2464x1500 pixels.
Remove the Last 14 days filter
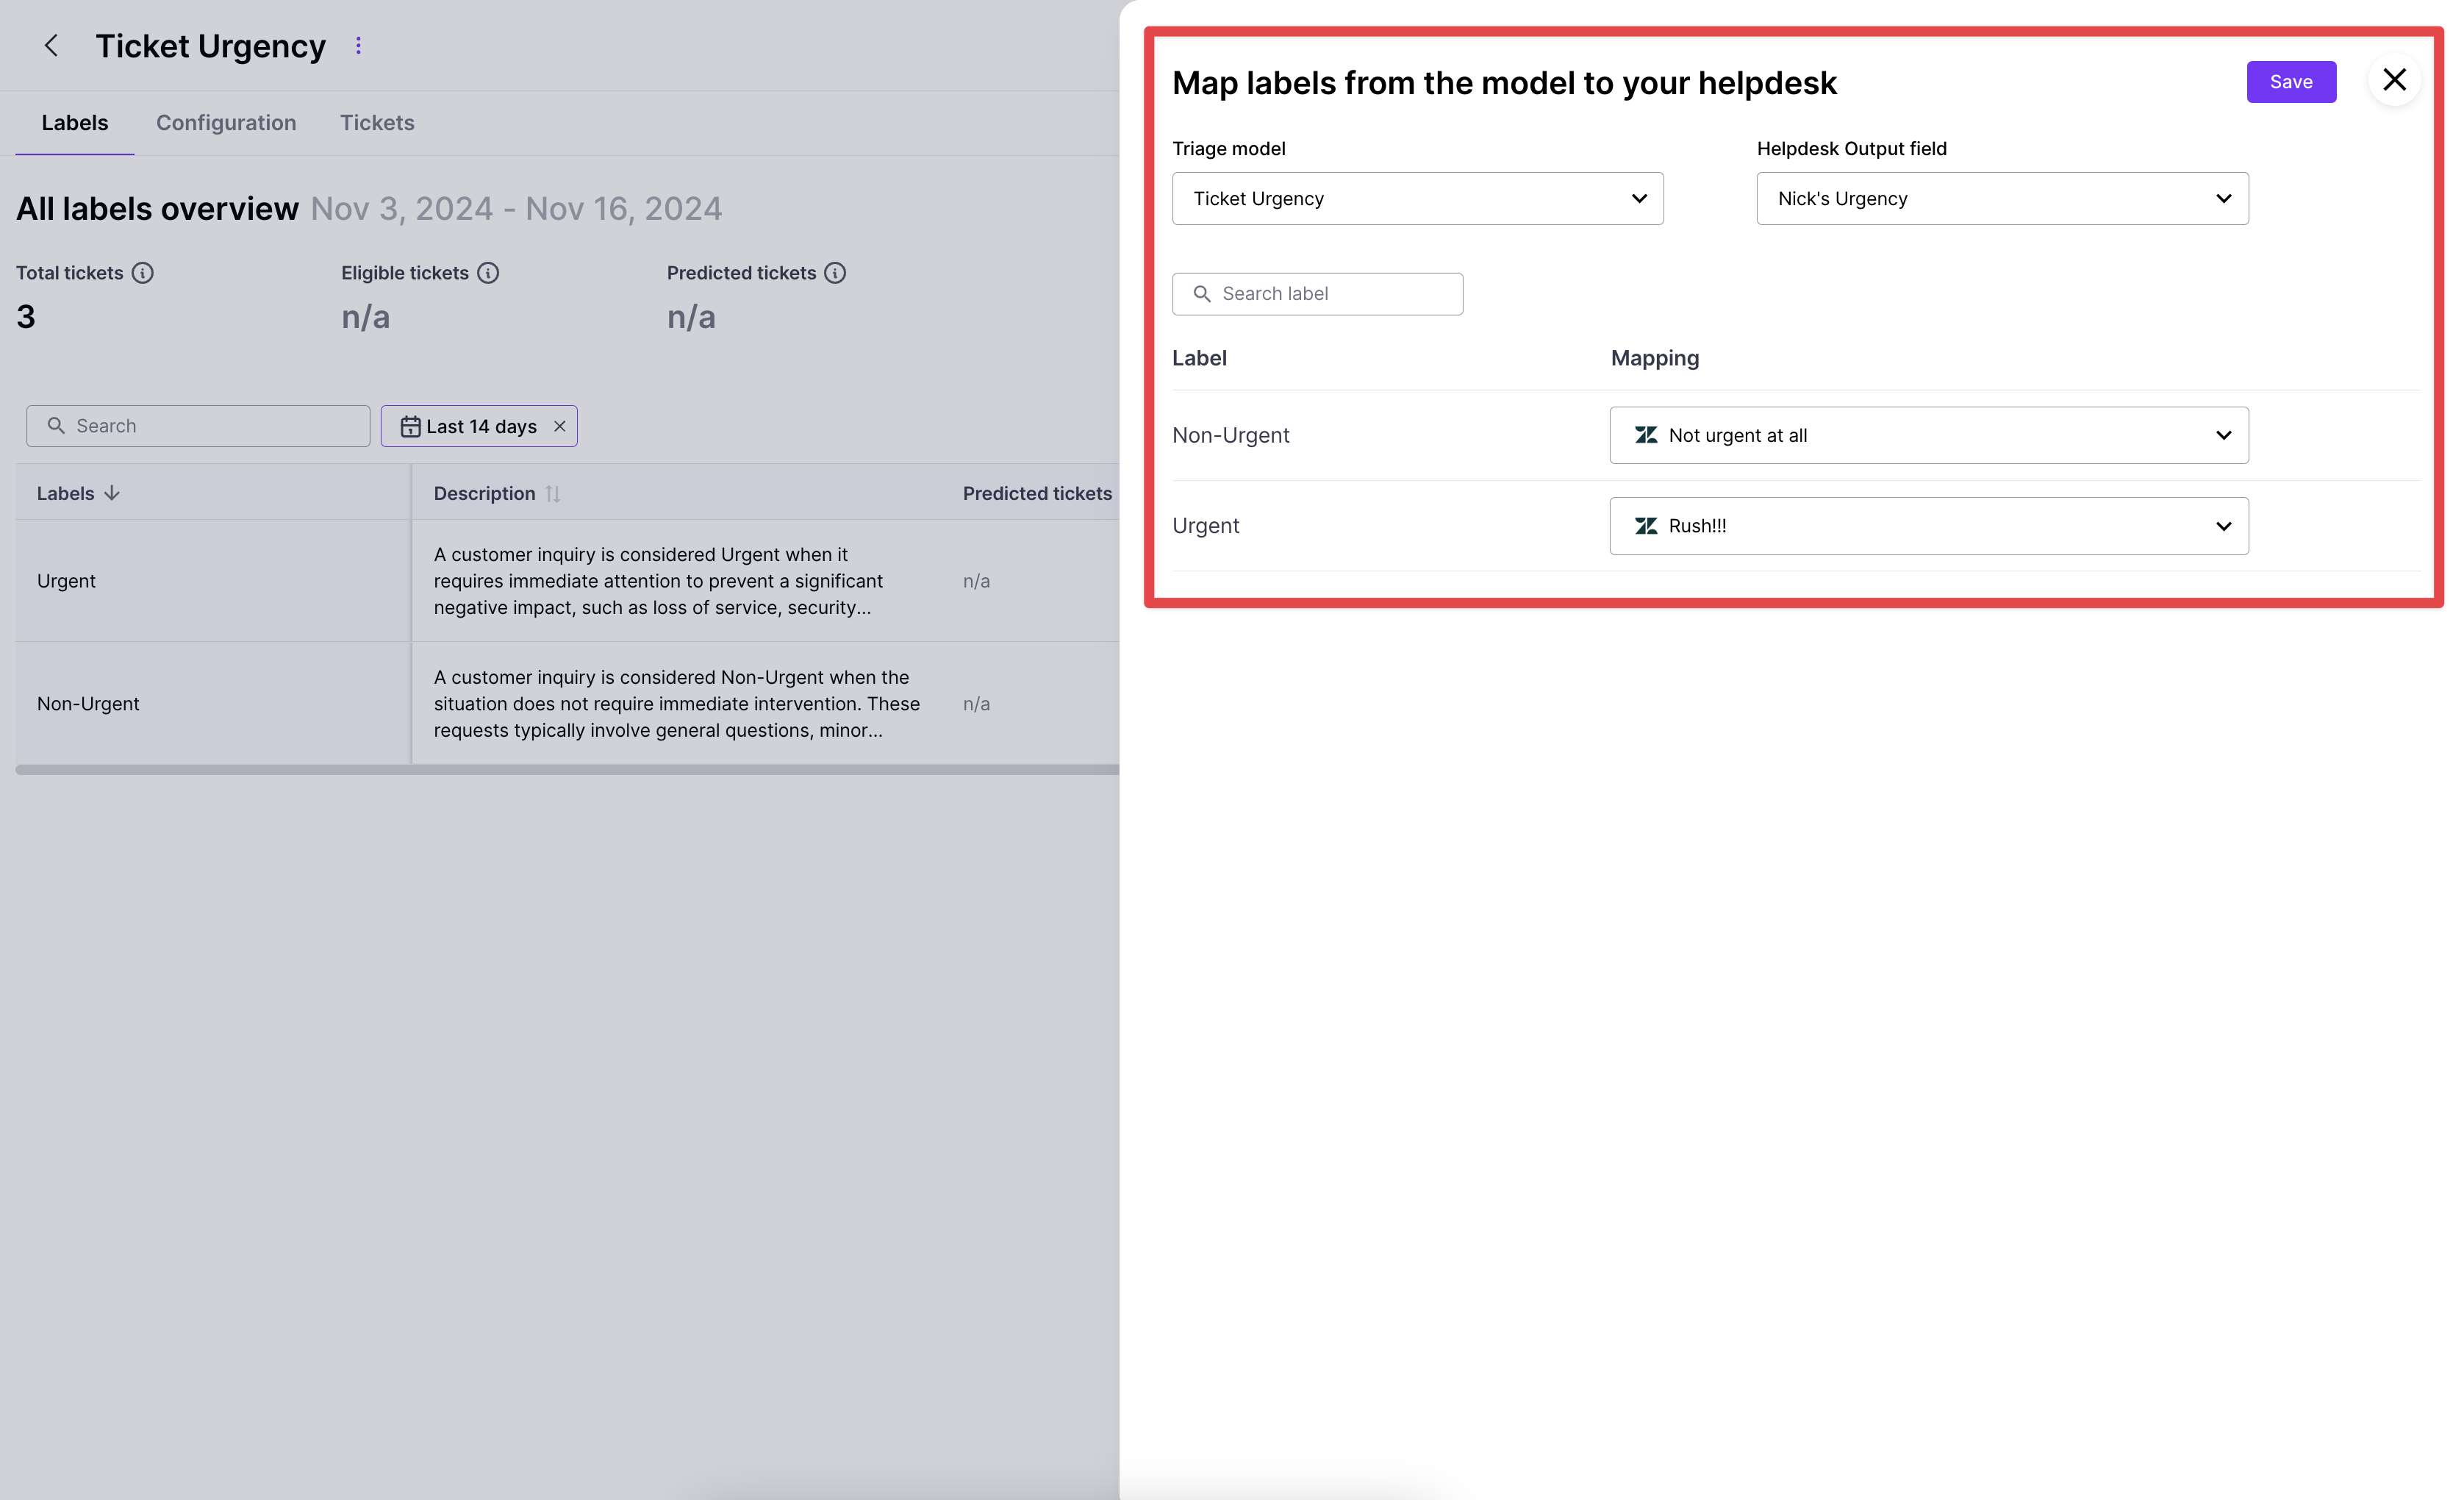[560, 426]
